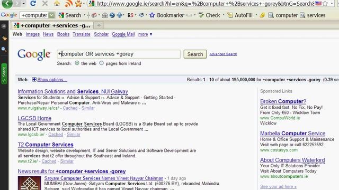Click the RS toolbar icon

[130, 15]
